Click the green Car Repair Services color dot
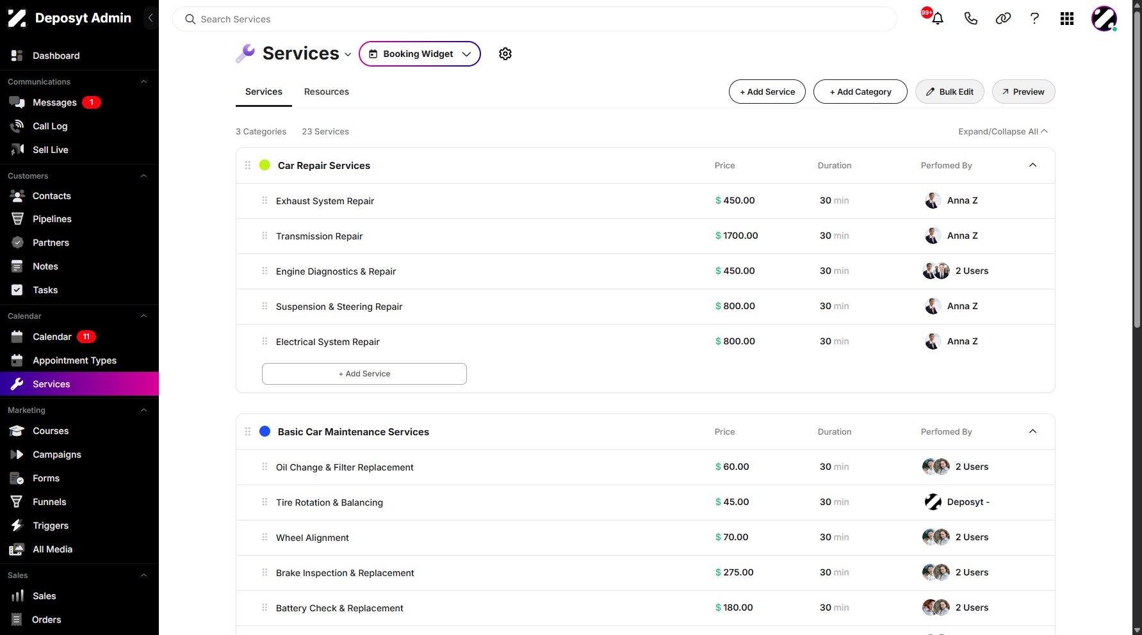The height and width of the screenshot is (635, 1142). pos(265,165)
